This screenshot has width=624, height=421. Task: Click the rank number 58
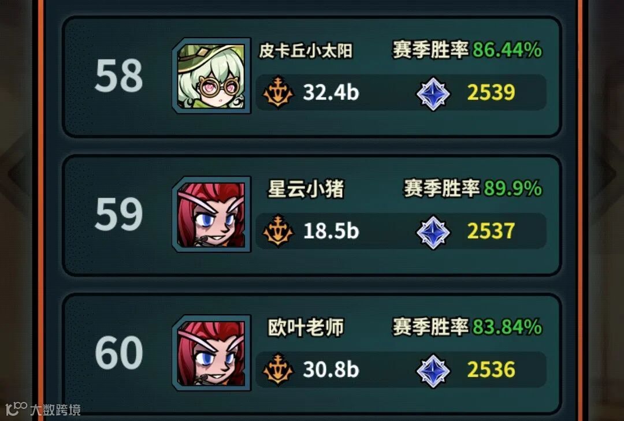coord(118,76)
